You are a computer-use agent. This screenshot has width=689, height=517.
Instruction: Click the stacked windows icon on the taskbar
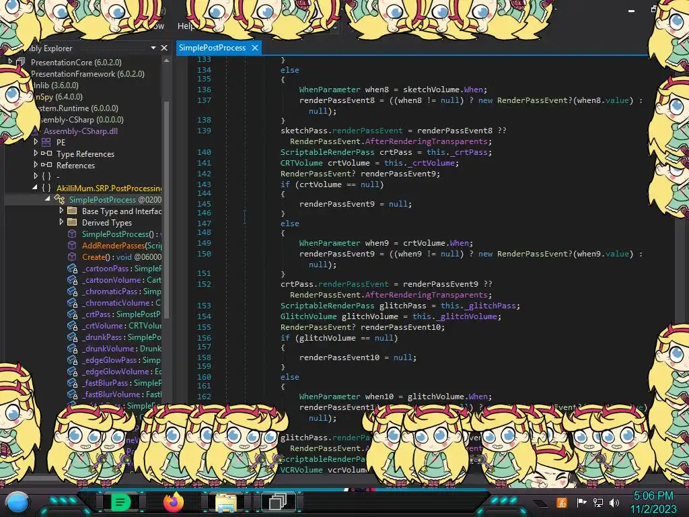(278, 502)
